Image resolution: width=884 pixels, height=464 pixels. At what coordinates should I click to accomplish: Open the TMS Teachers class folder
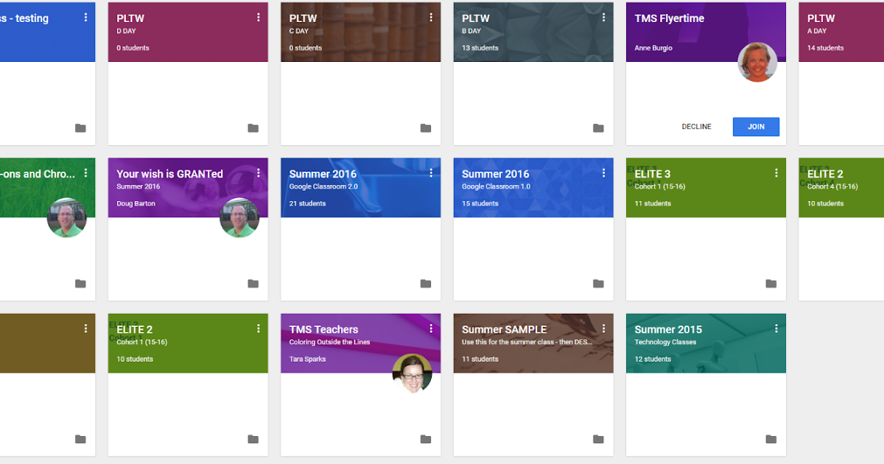[426, 439]
